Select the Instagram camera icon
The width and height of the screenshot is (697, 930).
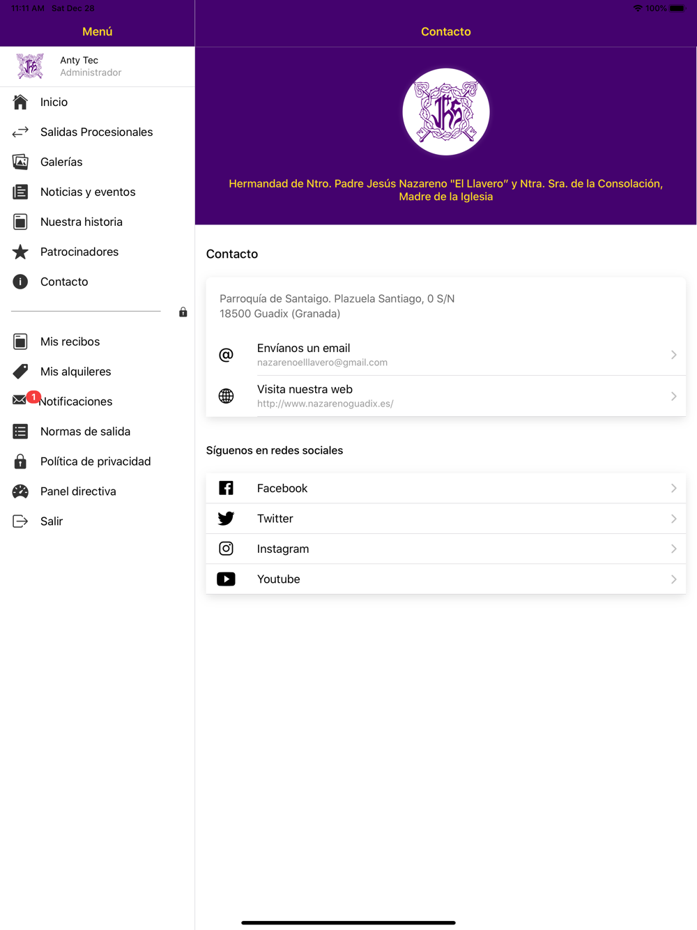pyautogui.click(x=226, y=549)
